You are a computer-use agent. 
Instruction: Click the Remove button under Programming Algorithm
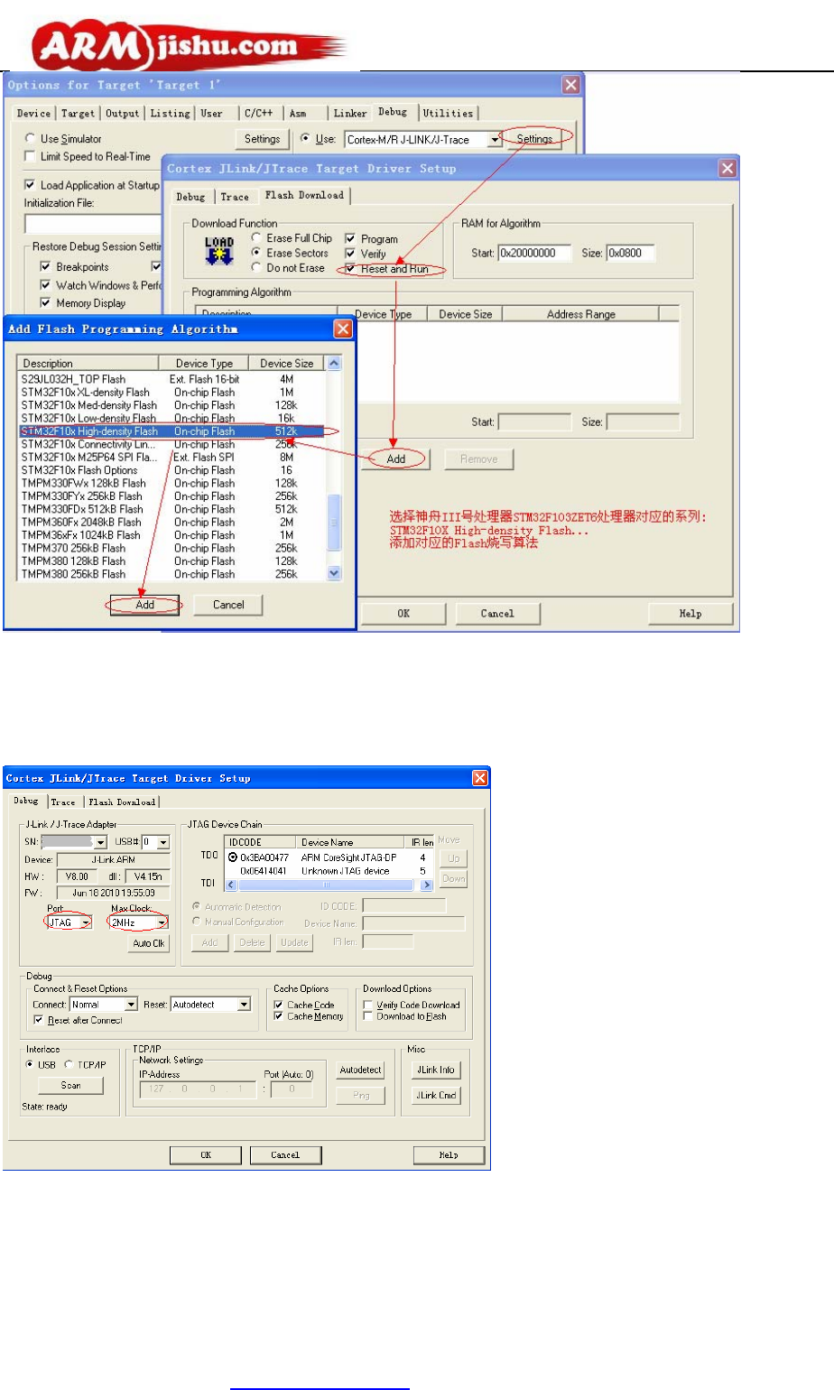pos(479,459)
